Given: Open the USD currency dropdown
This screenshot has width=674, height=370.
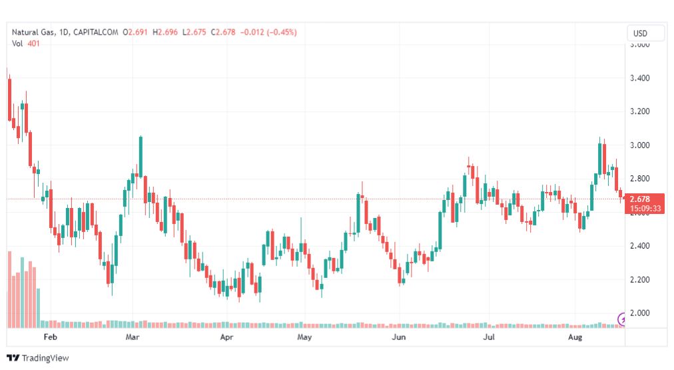Looking at the screenshot, I should pyautogui.click(x=645, y=33).
